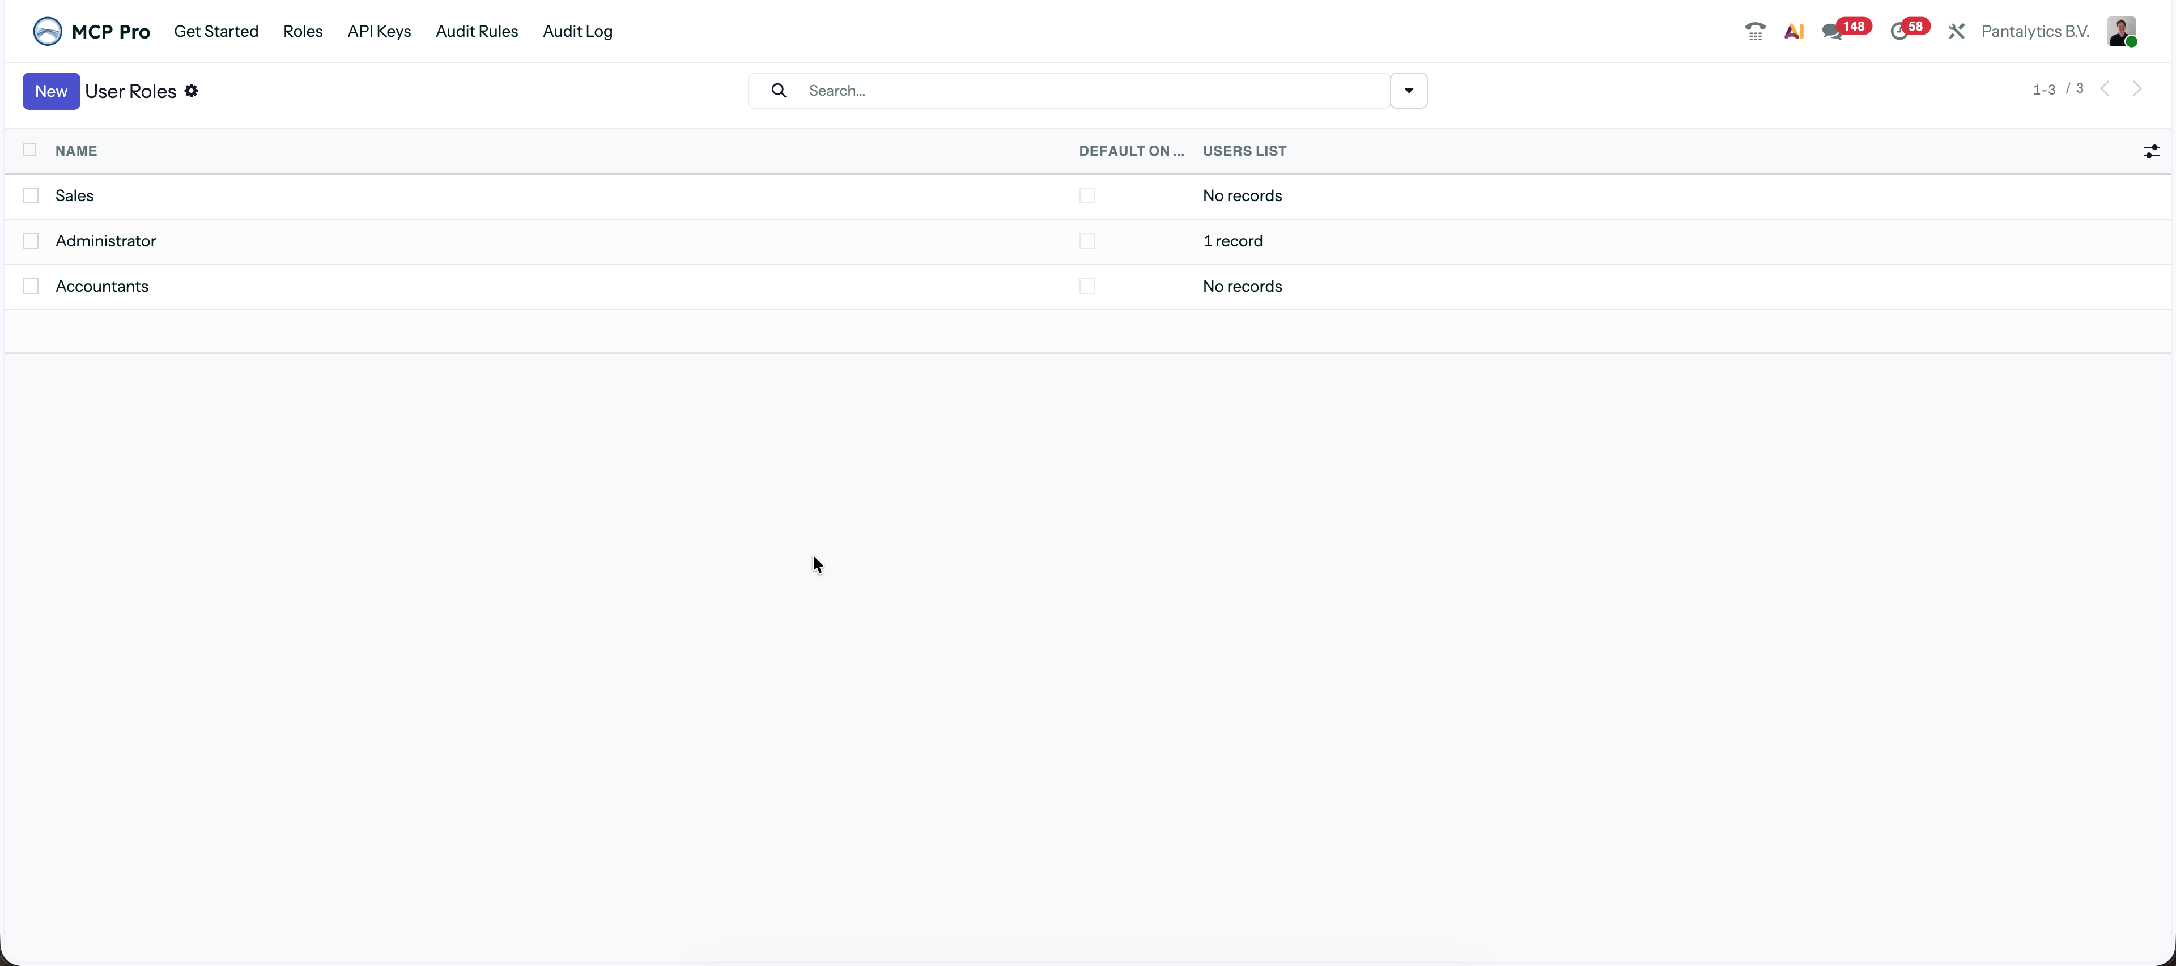The width and height of the screenshot is (2176, 966).
Task: Open the Administrator role record
Action: (x=105, y=241)
